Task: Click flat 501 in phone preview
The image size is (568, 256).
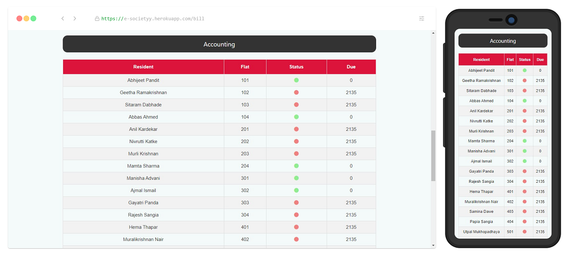Action: coord(510,231)
